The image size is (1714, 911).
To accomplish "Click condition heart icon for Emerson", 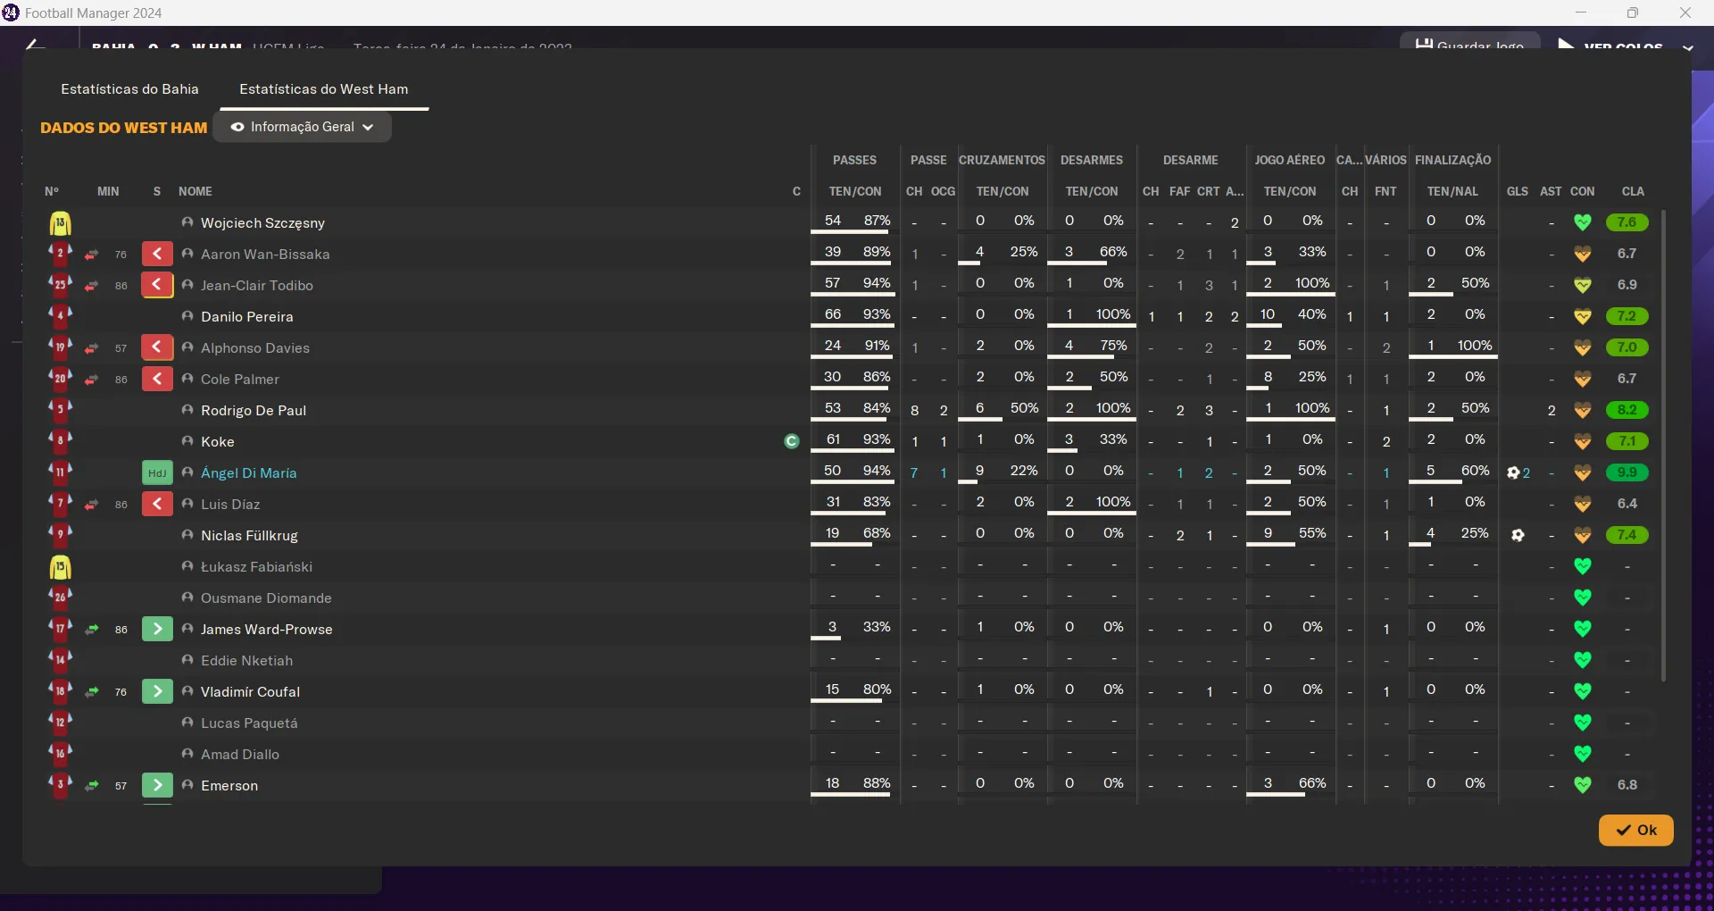I will (1583, 785).
